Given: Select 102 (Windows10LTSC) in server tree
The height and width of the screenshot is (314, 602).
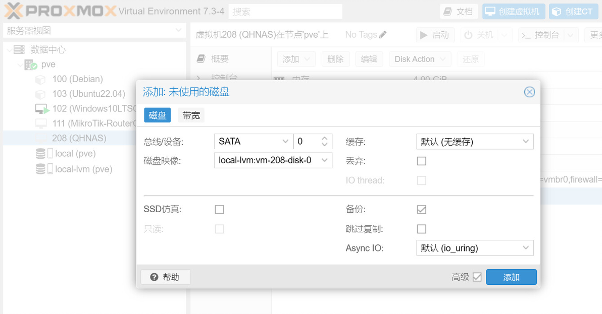Looking at the screenshot, I should coord(94,109).
